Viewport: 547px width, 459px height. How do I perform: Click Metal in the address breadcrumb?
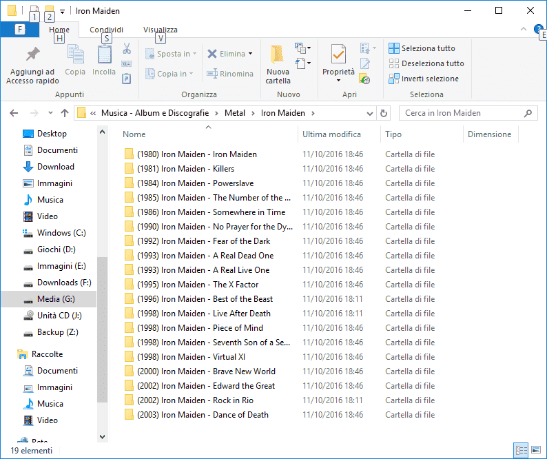[x=235, y=113]
